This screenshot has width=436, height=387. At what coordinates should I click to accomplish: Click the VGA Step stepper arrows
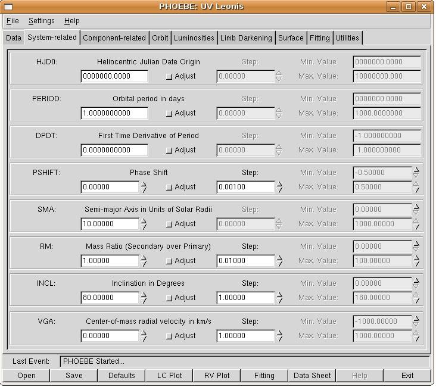tap(279, 336)
